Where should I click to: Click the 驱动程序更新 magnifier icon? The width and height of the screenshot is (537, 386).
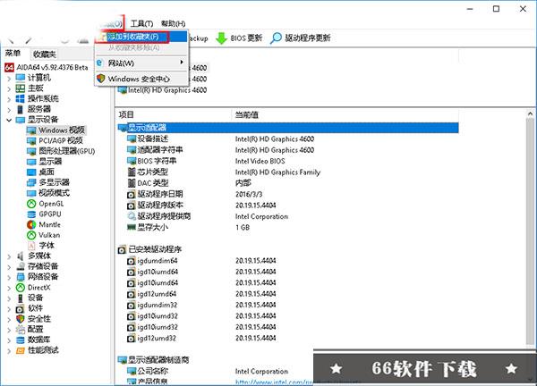coord(276,38)
